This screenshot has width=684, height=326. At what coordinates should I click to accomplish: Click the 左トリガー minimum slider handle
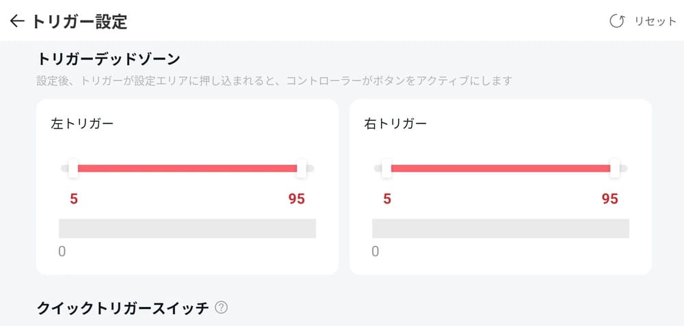pos(73,168)
